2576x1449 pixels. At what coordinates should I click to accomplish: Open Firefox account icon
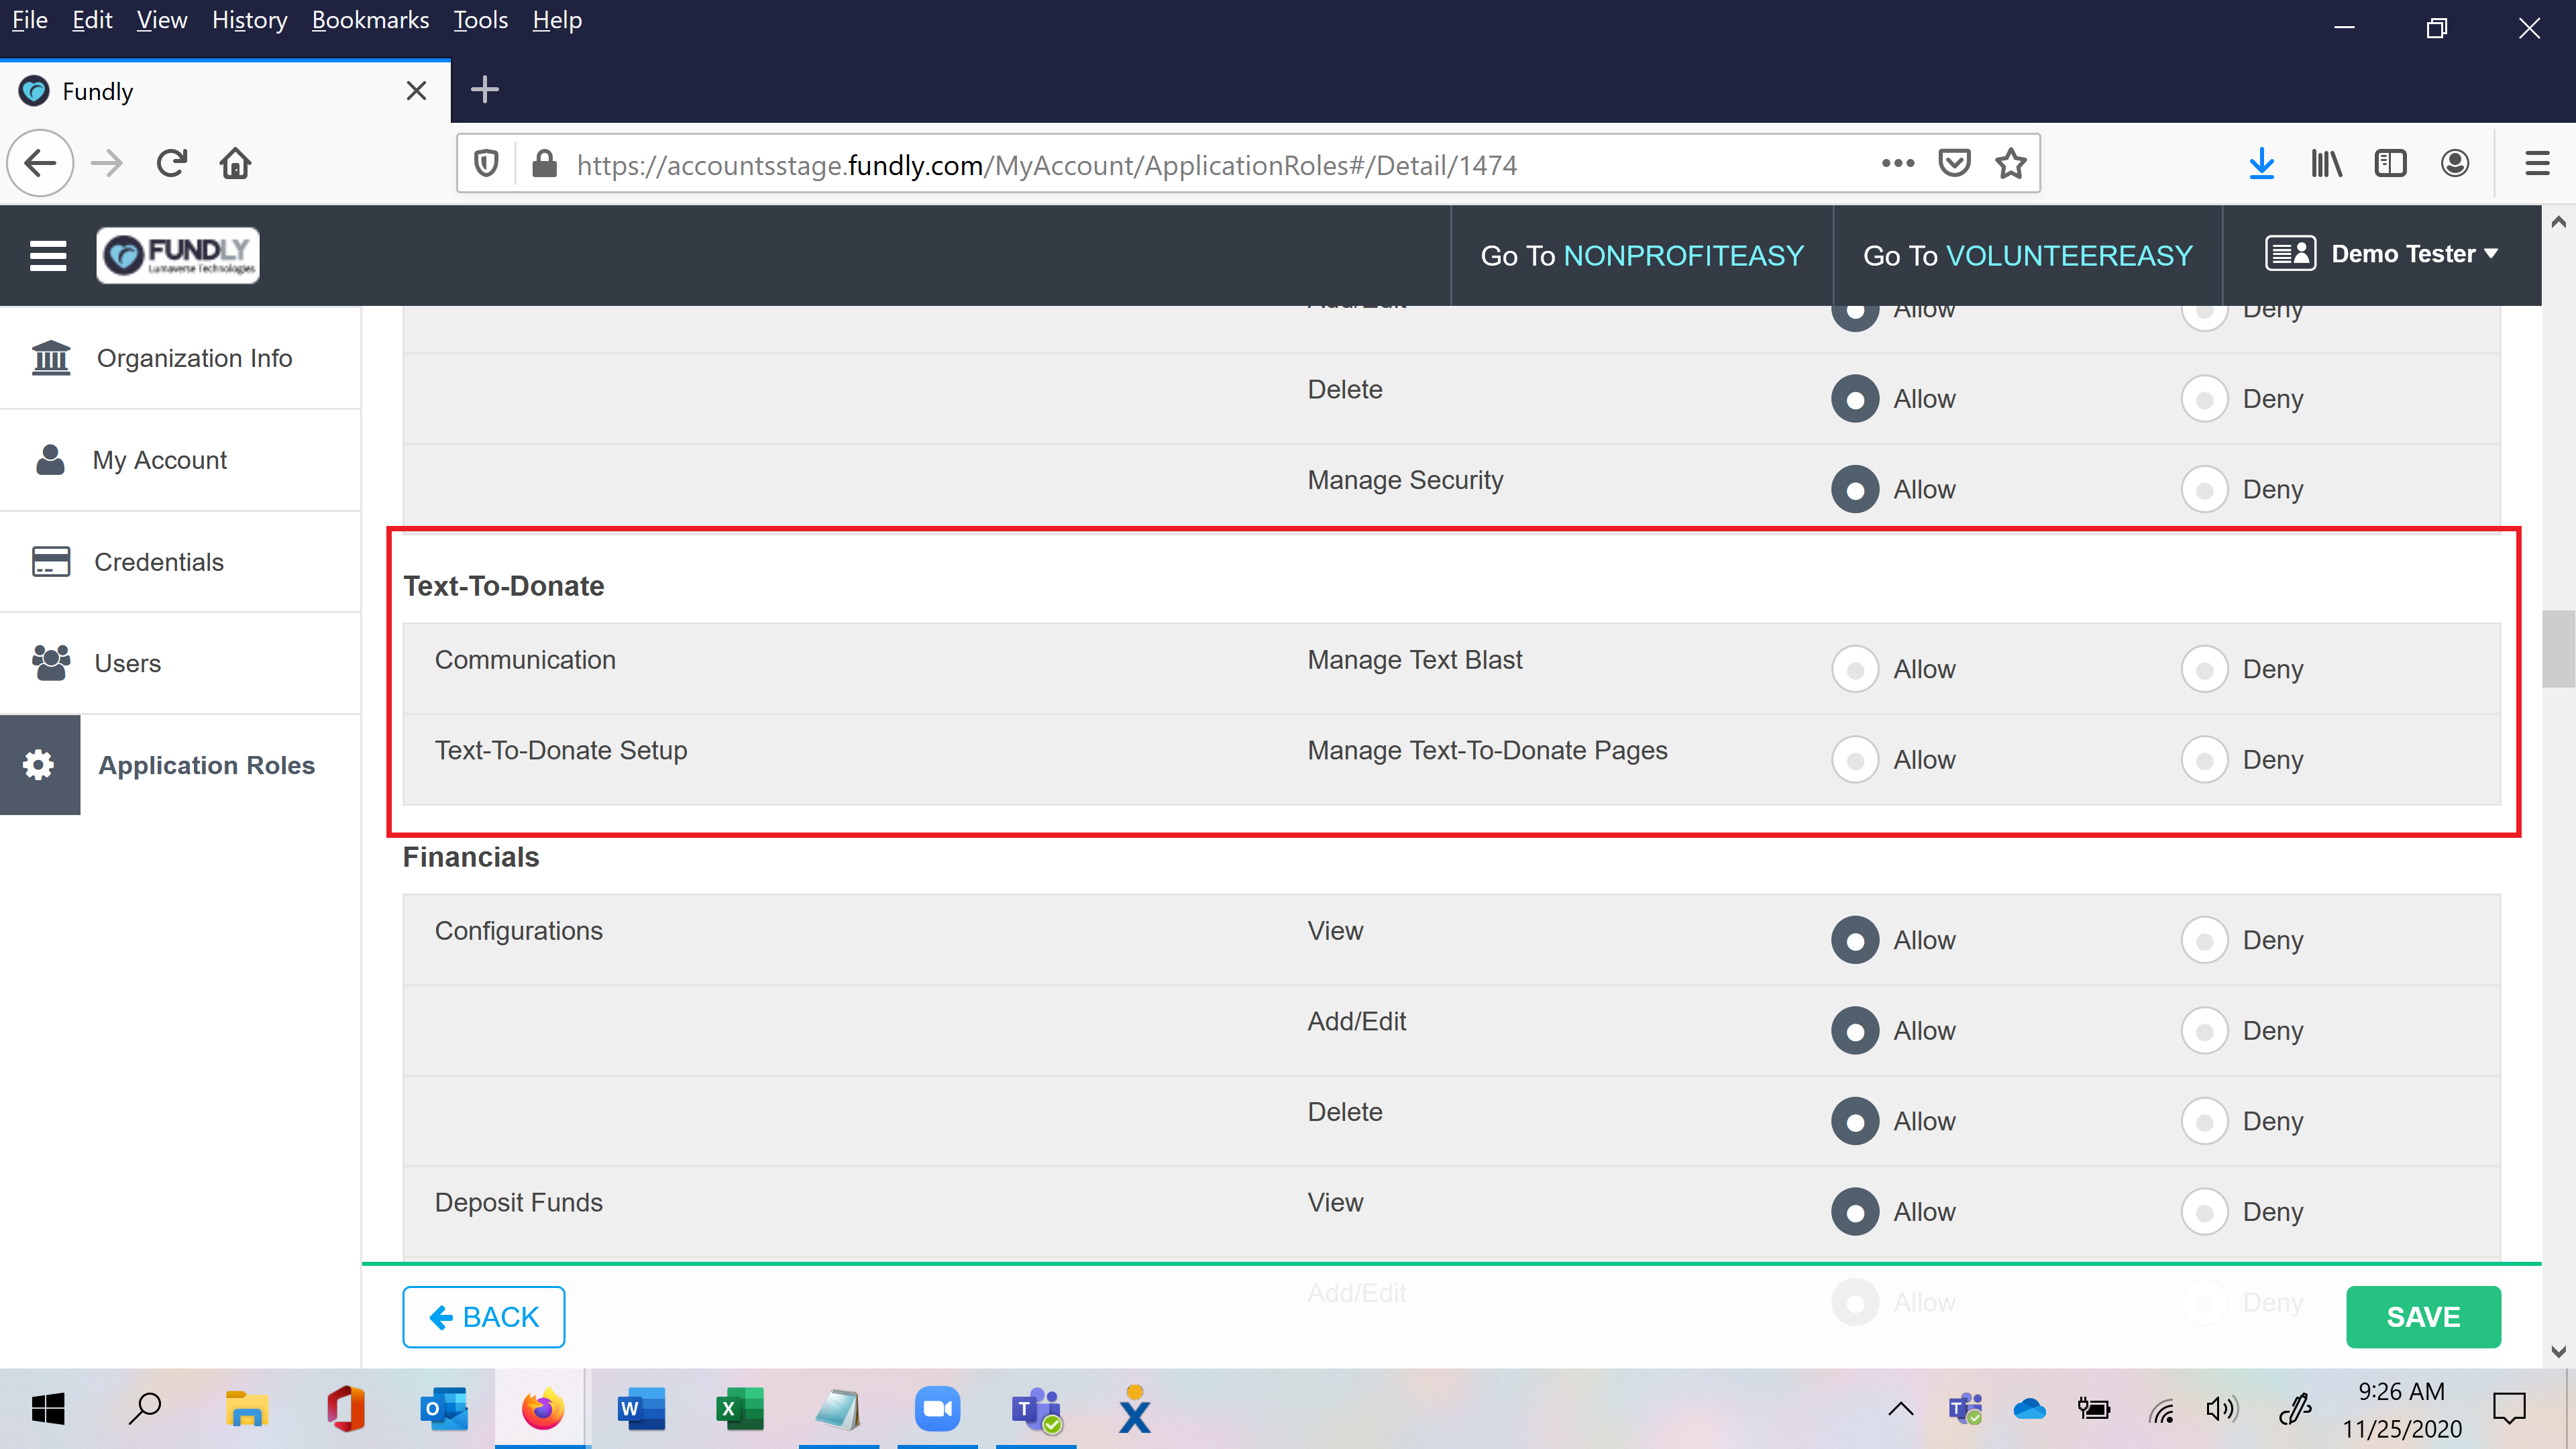(x=2454, y=164)
